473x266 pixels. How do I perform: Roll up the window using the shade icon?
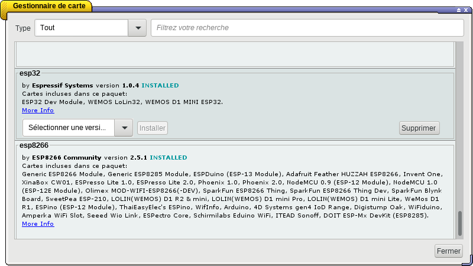(458, 11)
